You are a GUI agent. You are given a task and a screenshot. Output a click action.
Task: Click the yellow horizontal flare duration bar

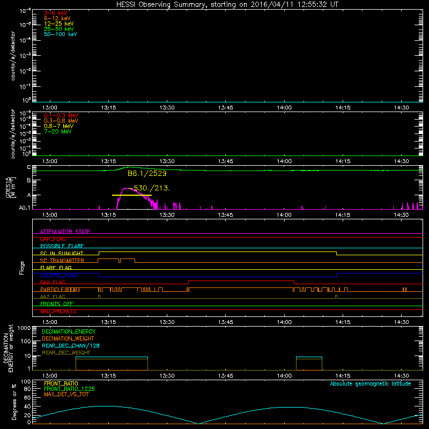click(x=132, y=195)
